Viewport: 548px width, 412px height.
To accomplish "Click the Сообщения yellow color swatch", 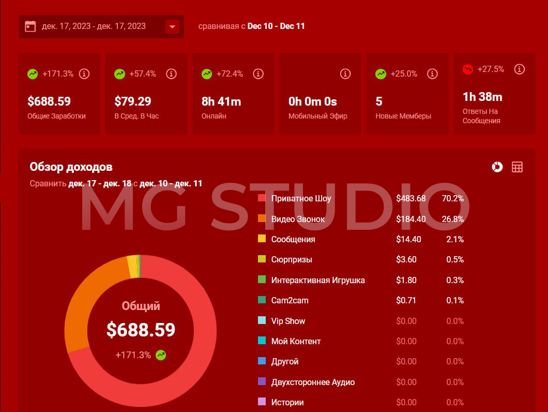I will (262, 239).
